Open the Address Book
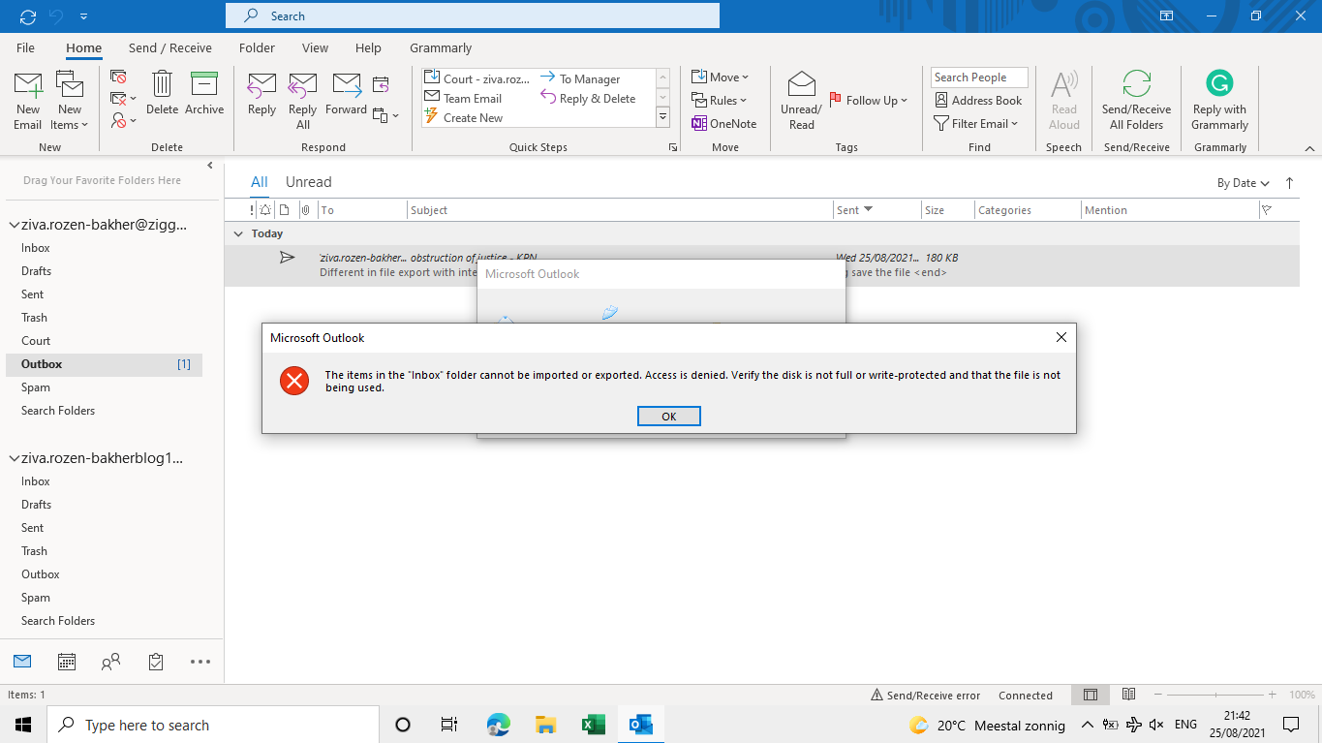The height and width of the screenshot is (743, 1322). point(978,100)
